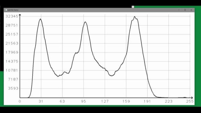Screen dimensions: 201x113
Task: Click the first histogram peak near bin 31
Action: click(x=40, y=19)
